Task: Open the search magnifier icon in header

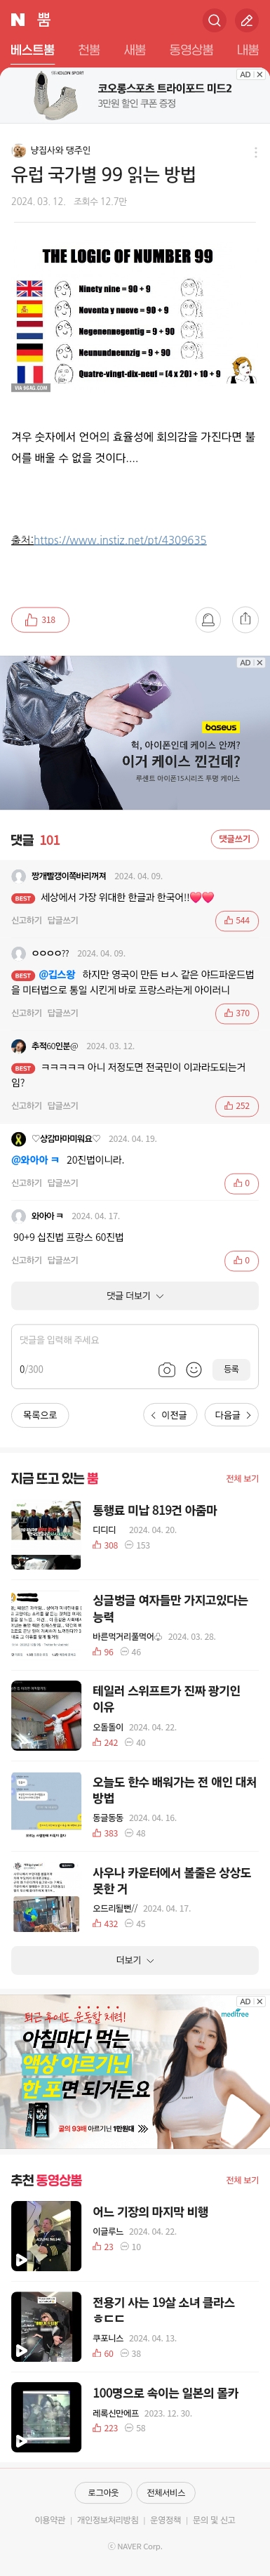Action: click(214, 20)
